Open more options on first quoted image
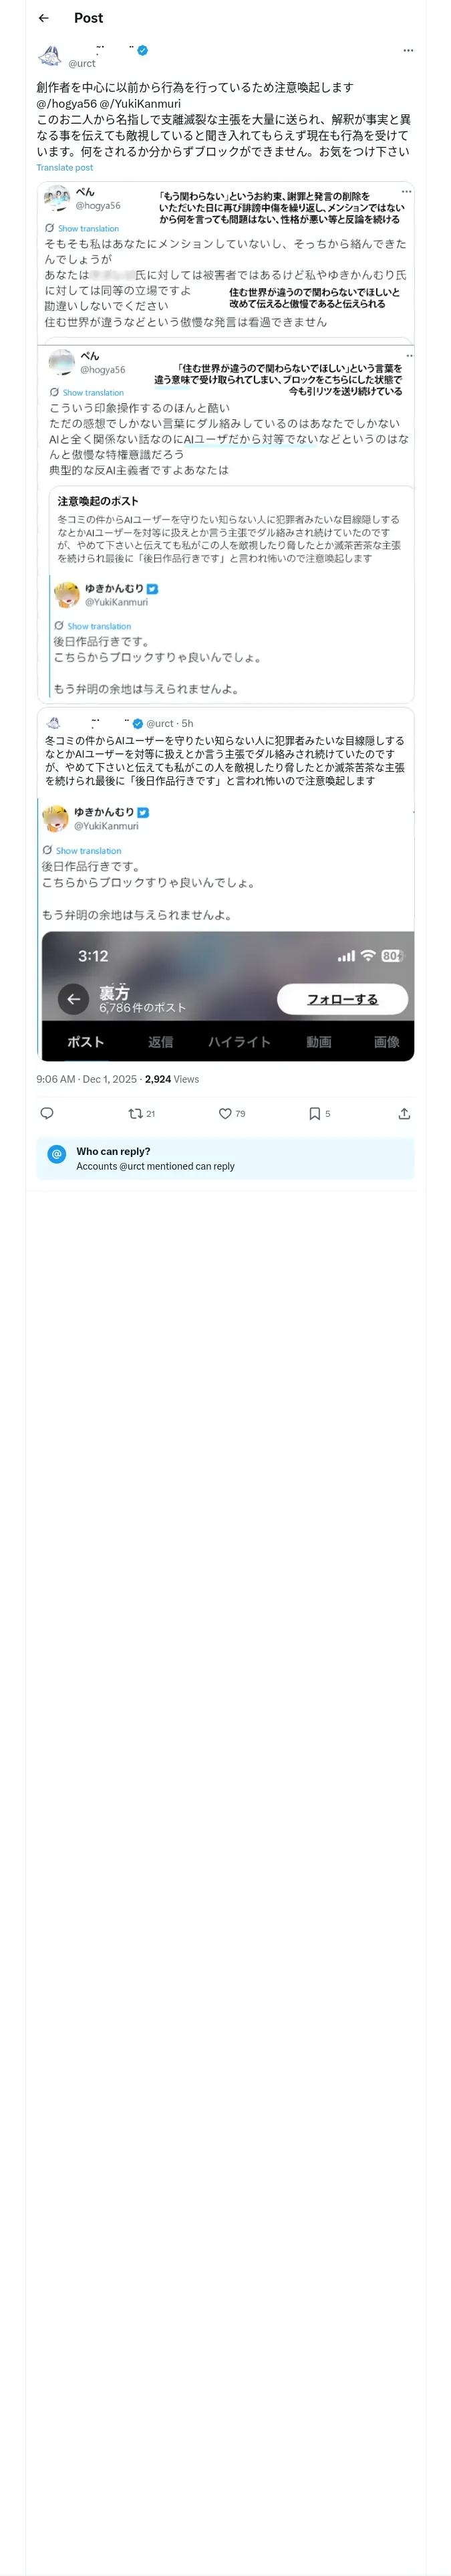Viewport: 451px width, 2576px height. 406,191
